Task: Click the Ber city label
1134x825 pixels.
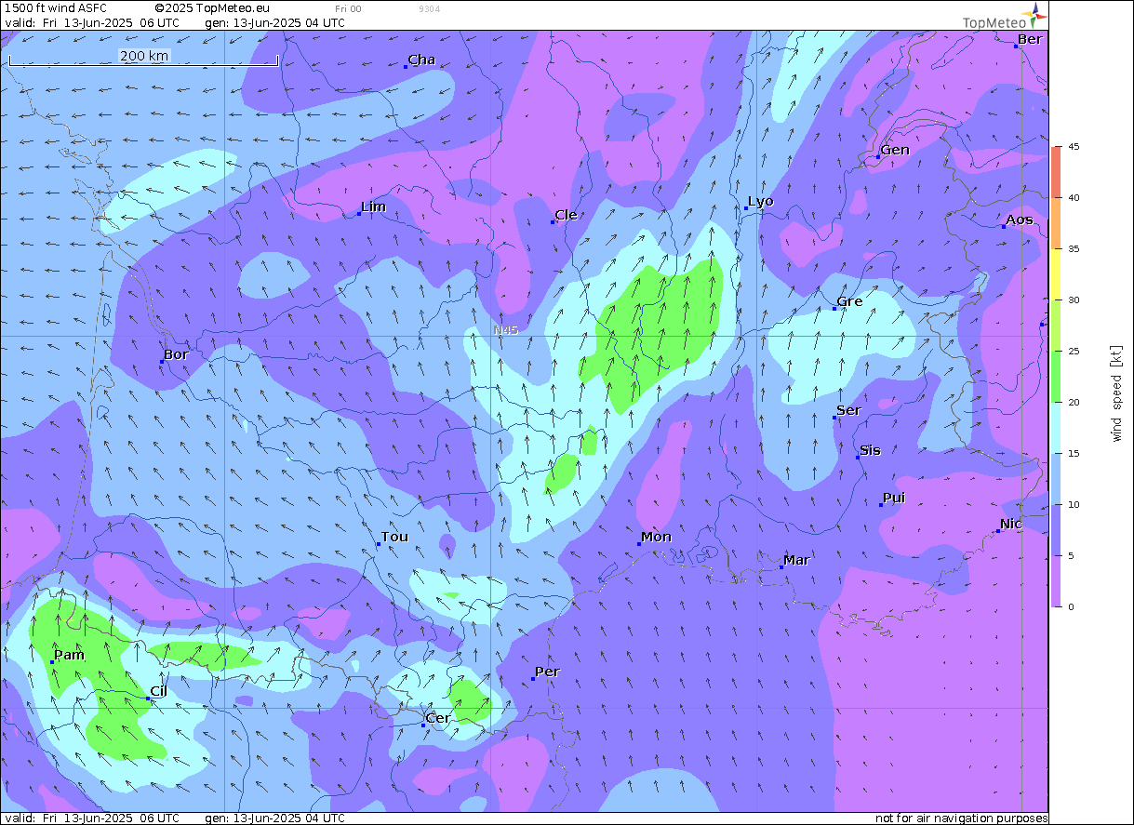Action: pos(1030,39)
